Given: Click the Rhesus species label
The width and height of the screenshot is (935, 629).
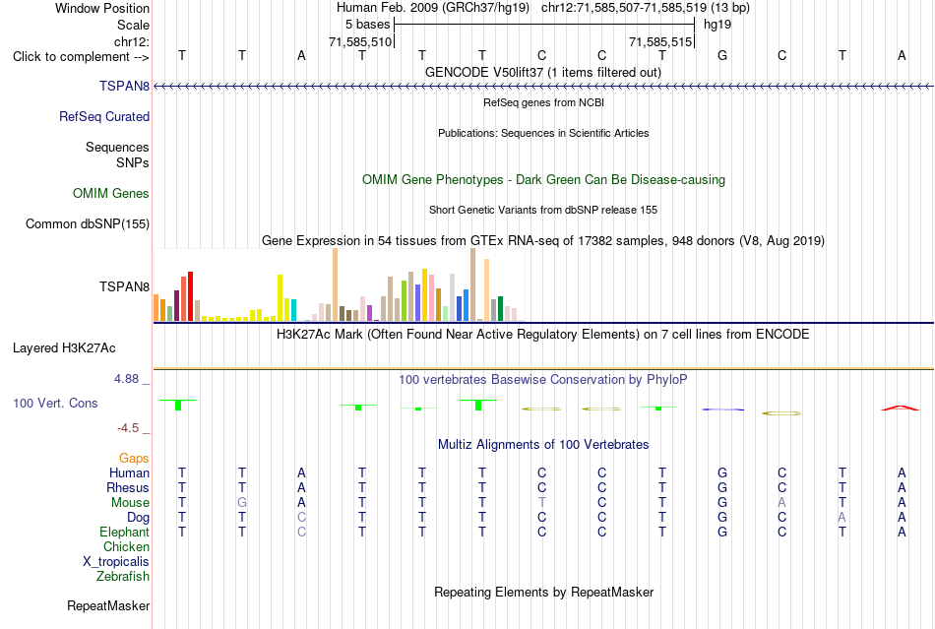Looking at the screenshot, I should 128,487.
